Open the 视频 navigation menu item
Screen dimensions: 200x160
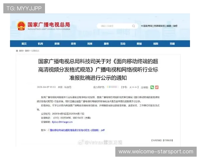click(x=156, y=44)
